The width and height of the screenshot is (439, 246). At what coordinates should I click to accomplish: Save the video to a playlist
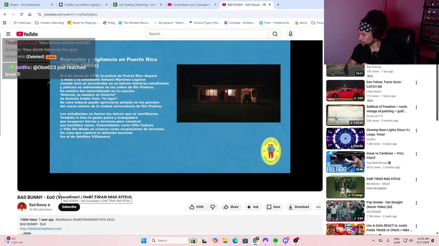[x=273, y=207]
